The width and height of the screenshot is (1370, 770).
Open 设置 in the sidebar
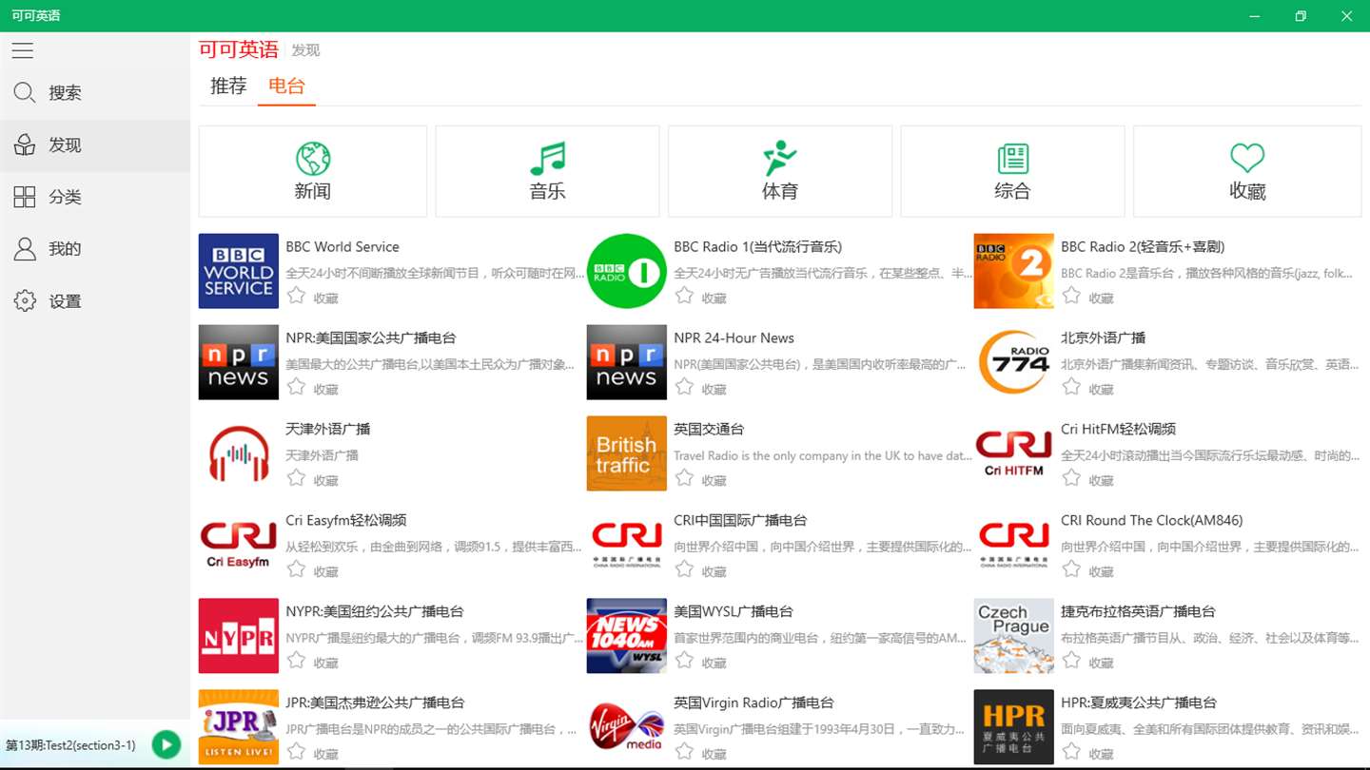coord(95,301)
